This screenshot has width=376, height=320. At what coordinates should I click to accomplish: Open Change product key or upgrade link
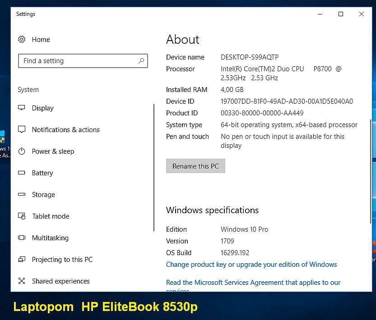[x=251, y=265]
